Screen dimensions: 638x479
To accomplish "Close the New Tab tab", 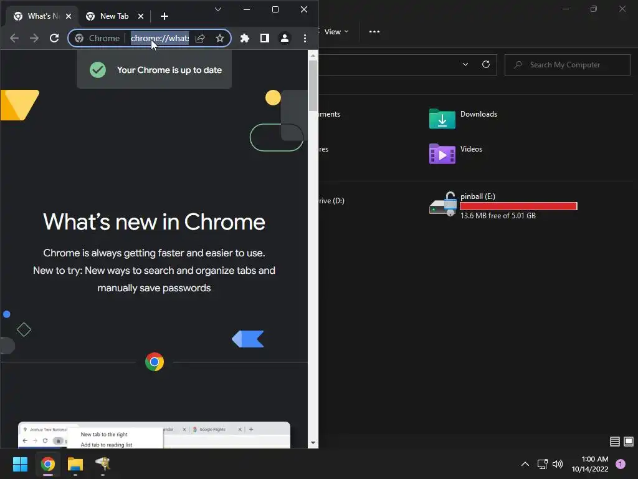I will (x=140, y=16).
